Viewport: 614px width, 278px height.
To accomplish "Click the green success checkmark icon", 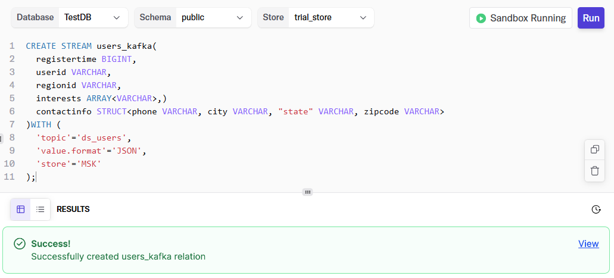I will tap(20, 243).
